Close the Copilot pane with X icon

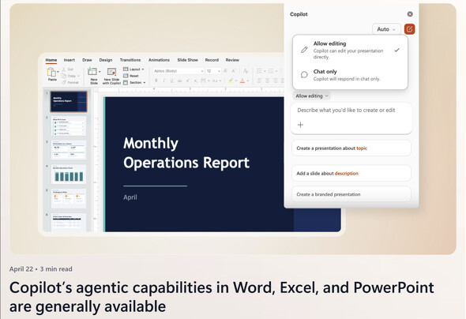tap(410, 14)
